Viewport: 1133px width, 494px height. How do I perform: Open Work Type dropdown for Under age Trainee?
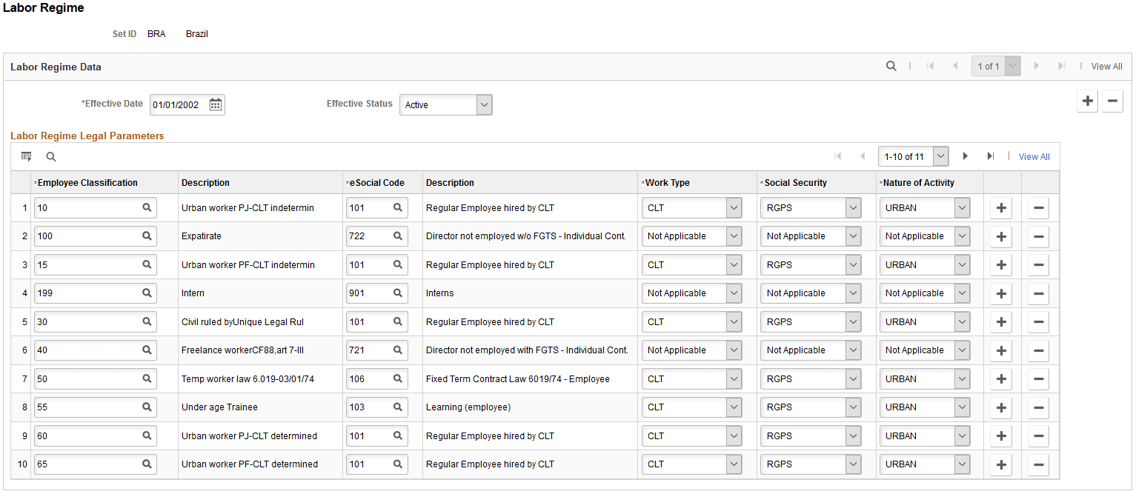(691, 407)
